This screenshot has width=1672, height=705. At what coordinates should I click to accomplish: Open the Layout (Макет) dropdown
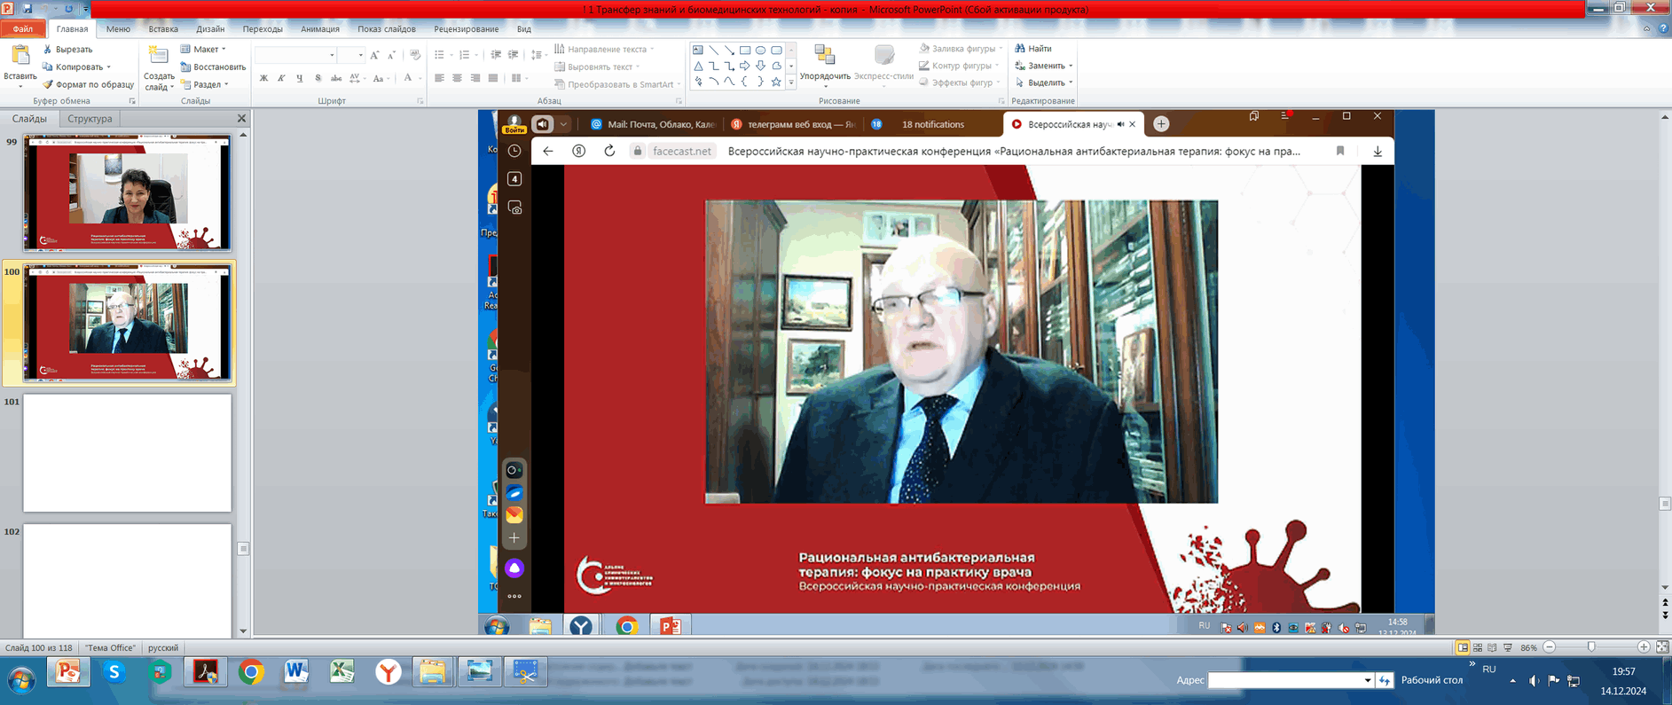pos(203,50)
